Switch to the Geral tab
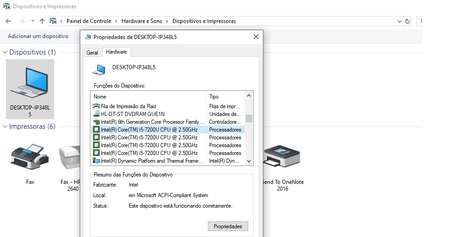 pyautogui.click(x=92, y=53)
